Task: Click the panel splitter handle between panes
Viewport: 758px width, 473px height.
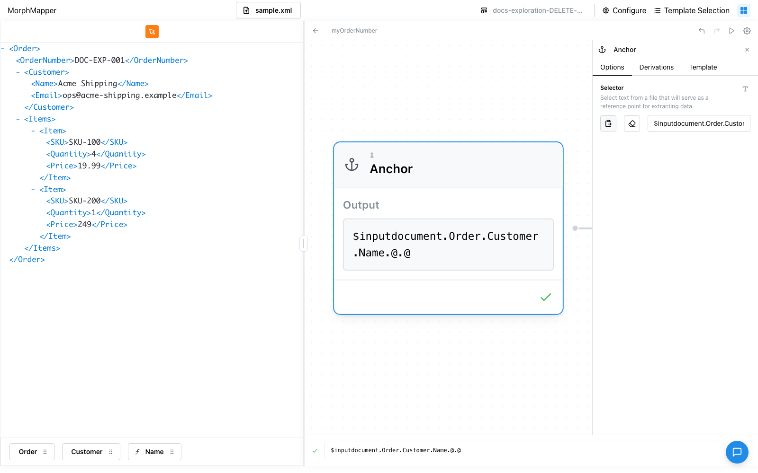Action: point(304,244)
